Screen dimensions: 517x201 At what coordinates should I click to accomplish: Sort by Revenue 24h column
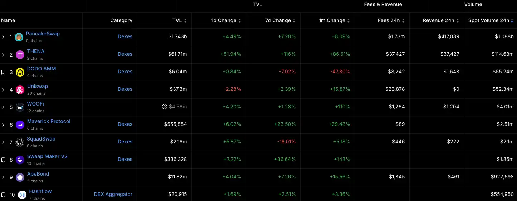(x=440, y=20)
